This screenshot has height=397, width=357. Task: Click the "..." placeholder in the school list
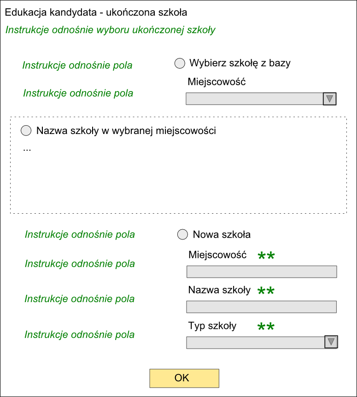click(27, 149)
